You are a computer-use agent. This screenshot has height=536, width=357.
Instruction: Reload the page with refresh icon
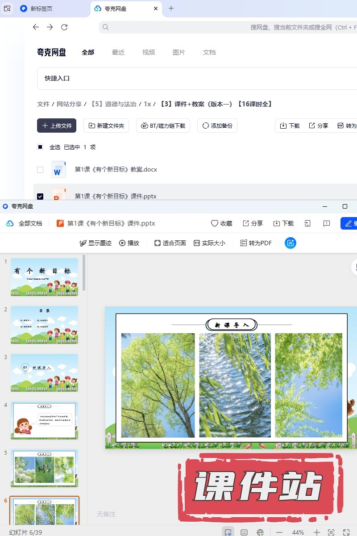pos(64,27)
